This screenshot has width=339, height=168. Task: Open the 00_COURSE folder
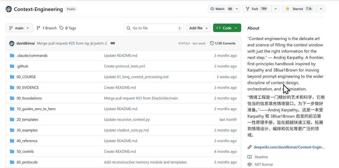[x=26, y=77]
